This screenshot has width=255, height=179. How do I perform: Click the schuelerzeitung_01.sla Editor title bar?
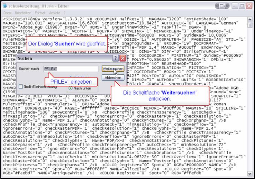tap(104, 6)
